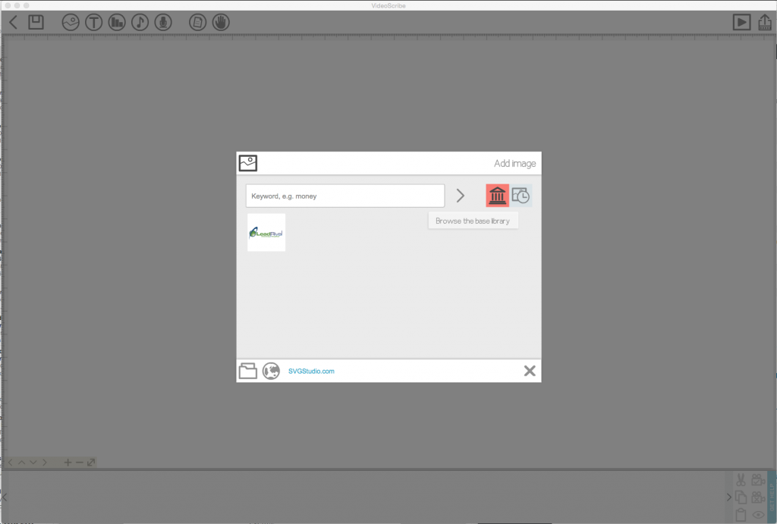Image resolution: width=777 pixels, height=524 pixels.
Task: Select the LeadRival image thumbnail
Action: point(266,232)
